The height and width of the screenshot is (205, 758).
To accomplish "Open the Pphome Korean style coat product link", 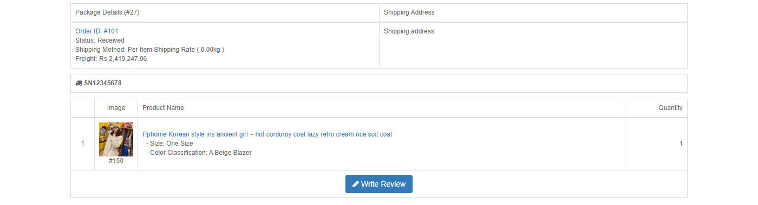I will pyautogui.click(x=267, y=134).
